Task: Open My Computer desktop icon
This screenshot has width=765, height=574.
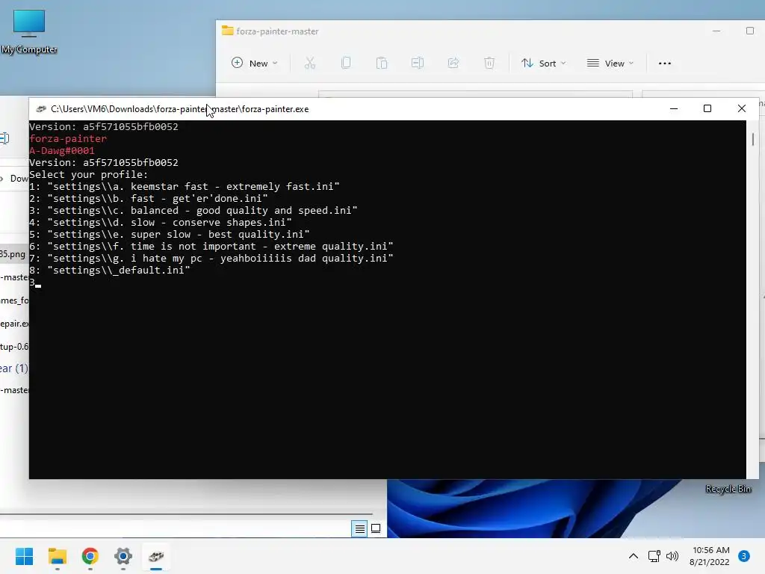Action: click(x=29, y=31)
